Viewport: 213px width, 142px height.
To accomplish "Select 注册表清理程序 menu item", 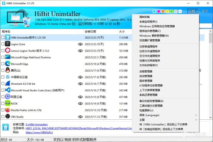I will [166, 47].
